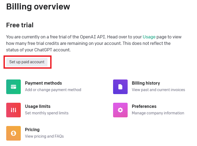Open the Billing history title
This screenshot has width=197, height=146.
tap(146, 83)
